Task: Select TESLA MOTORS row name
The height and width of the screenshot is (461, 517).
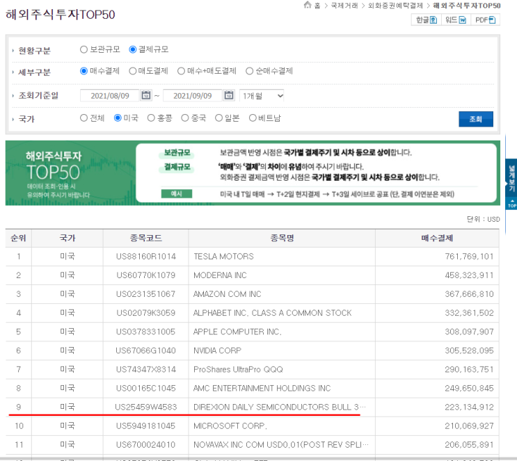Action: [223, 257]
